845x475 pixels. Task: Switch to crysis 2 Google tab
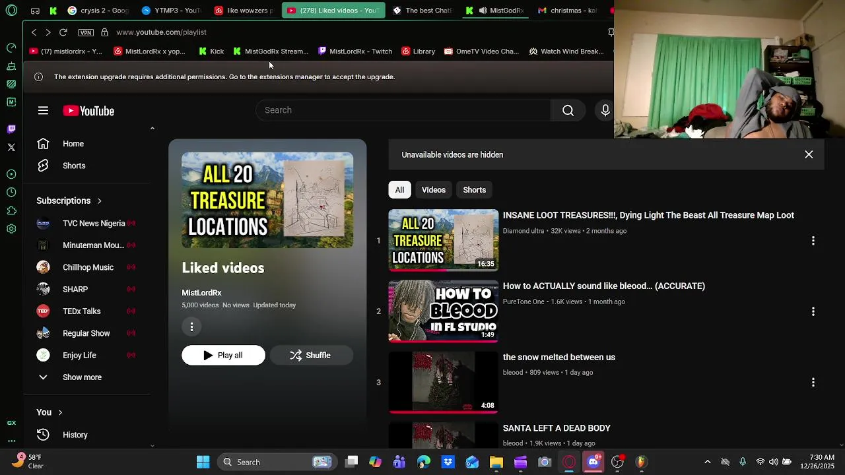(98, 11)
